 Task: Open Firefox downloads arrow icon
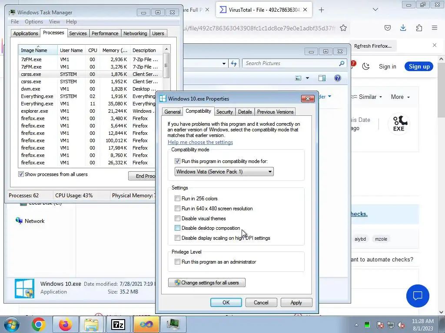coord(403,28)
